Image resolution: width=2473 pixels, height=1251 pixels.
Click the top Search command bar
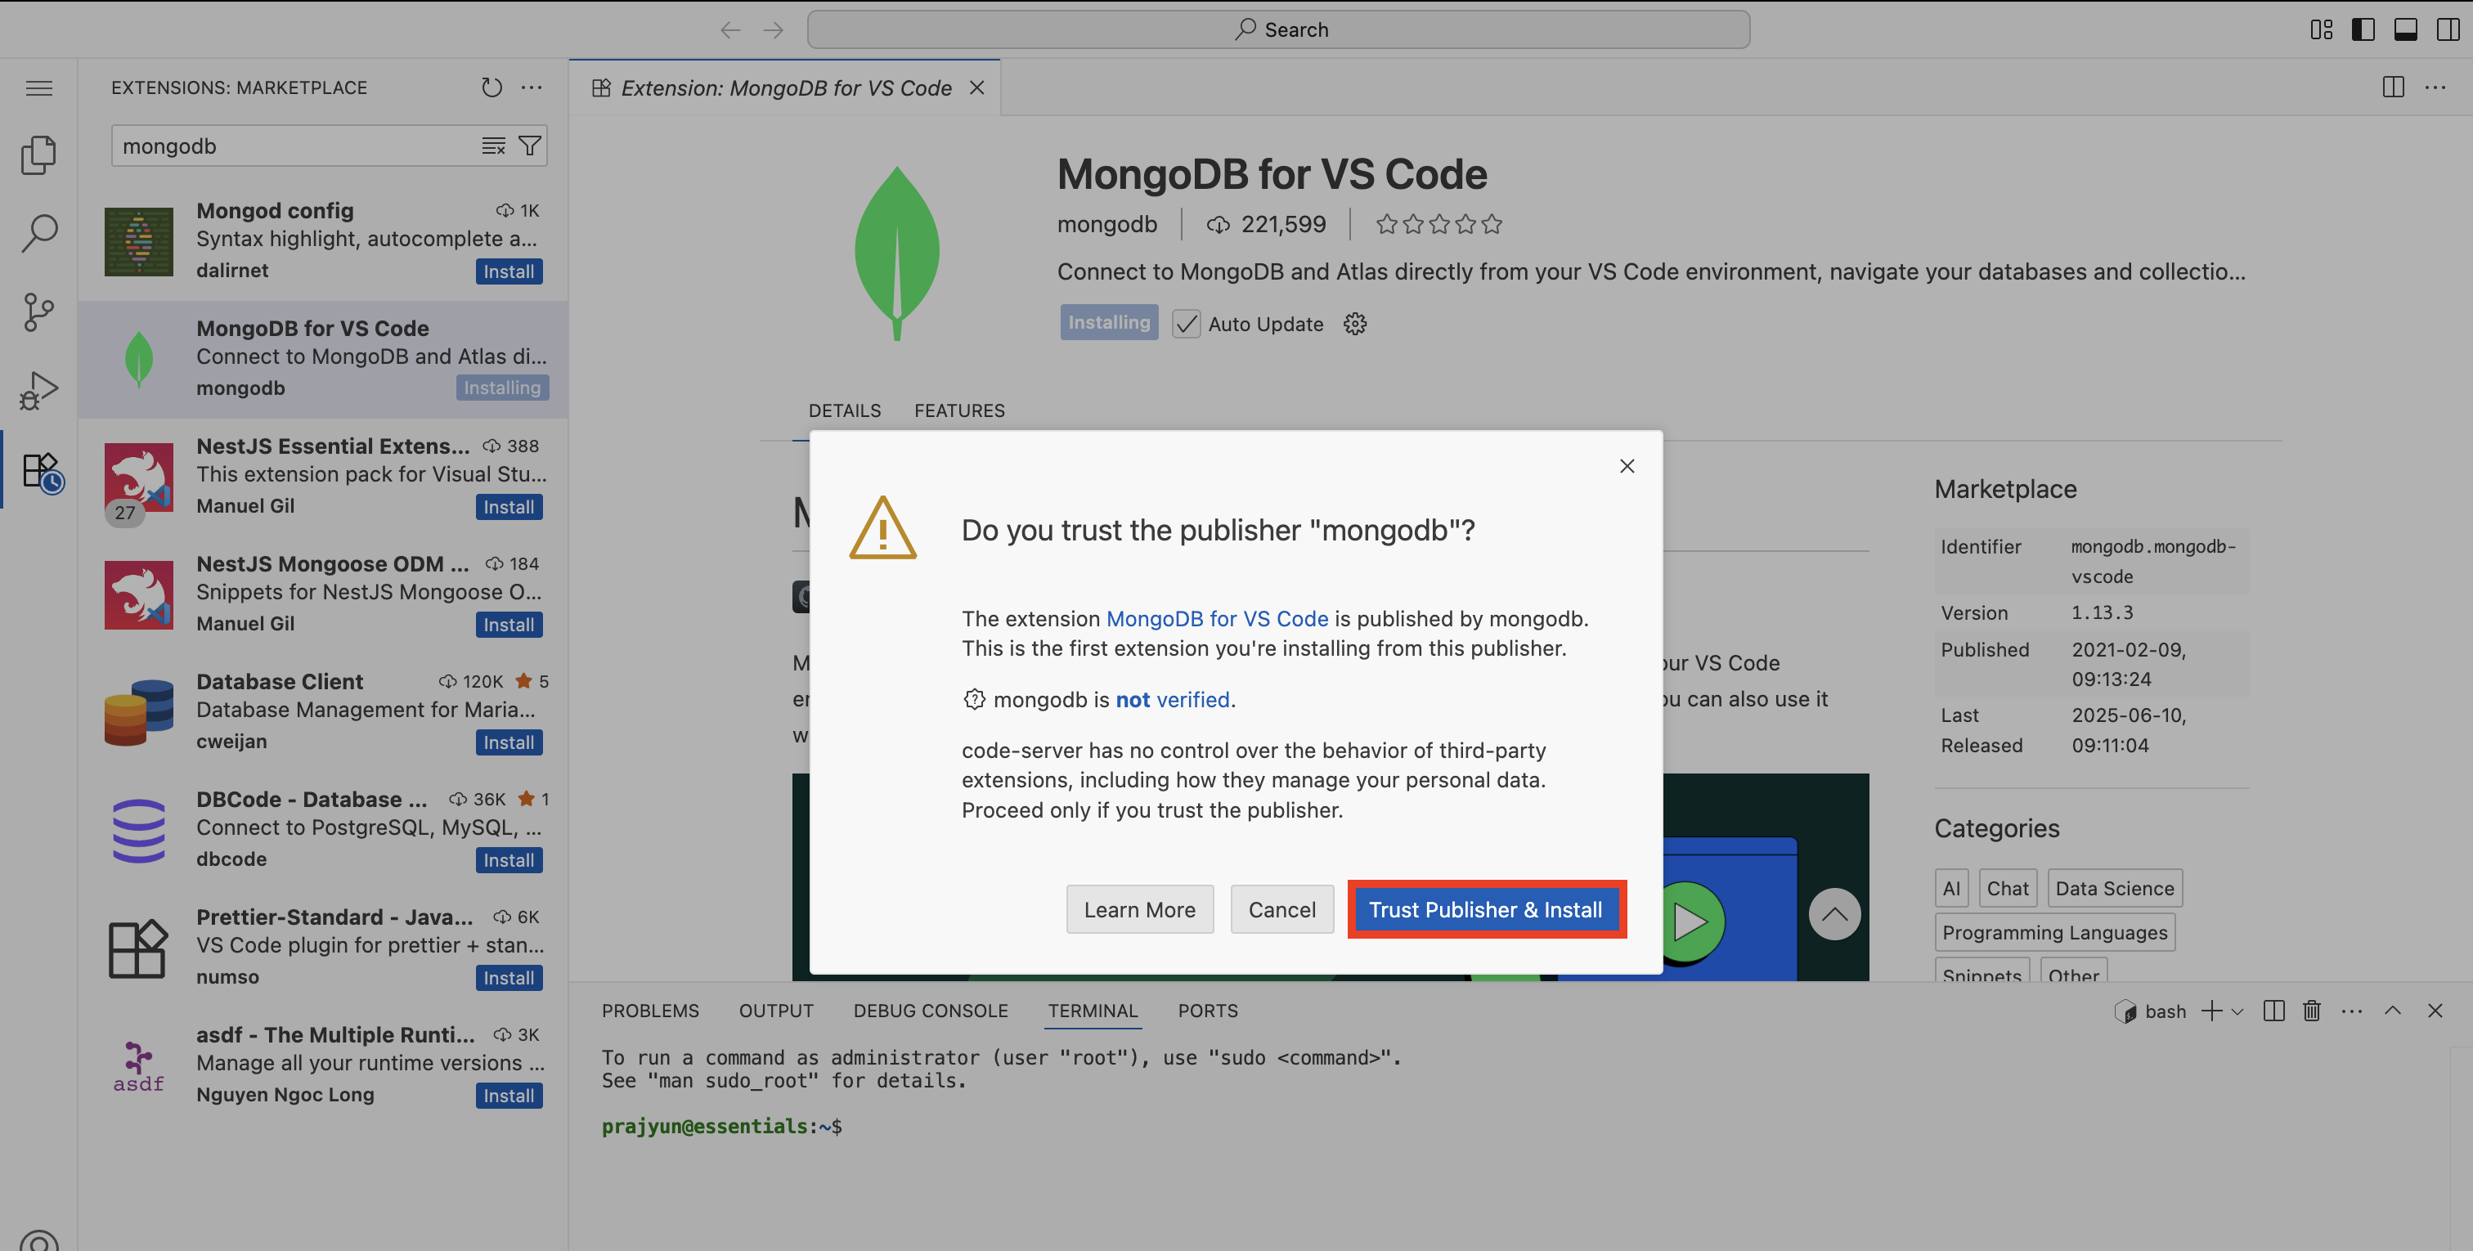click(x=1277, y=29)
